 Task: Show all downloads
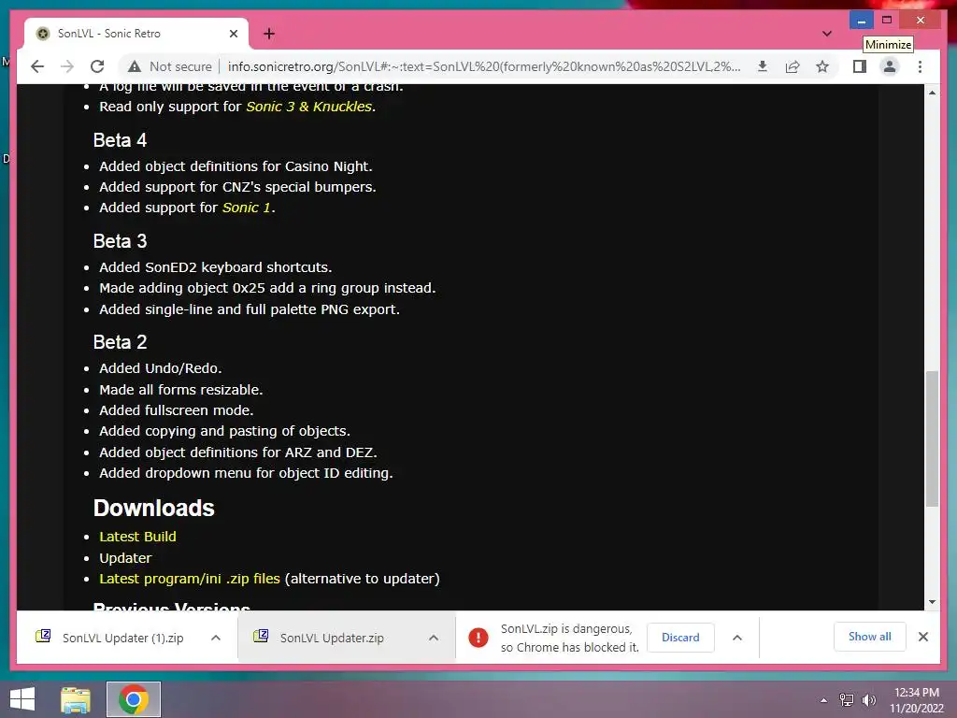tap(869, 637)
